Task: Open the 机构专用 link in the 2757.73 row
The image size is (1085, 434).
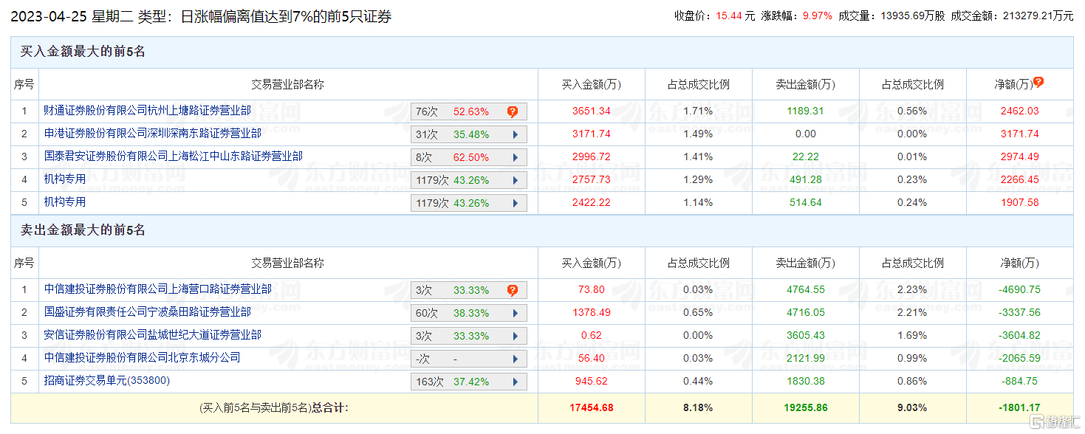Action: pyautogui.click(x=65, y=179)
